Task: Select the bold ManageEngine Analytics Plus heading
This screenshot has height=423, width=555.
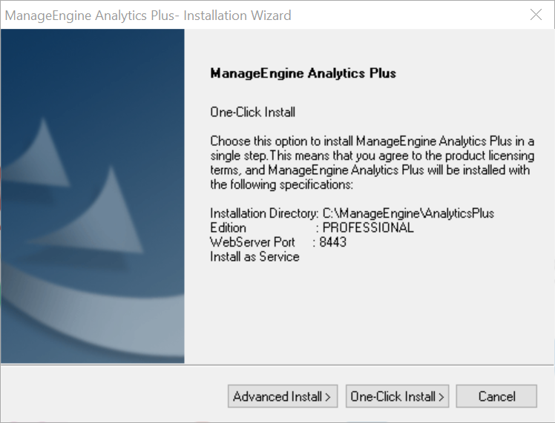Action: 303,73
